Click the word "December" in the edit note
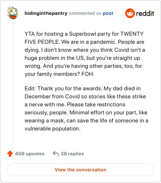This screenshot has height=183, width=161. [37, 96]
